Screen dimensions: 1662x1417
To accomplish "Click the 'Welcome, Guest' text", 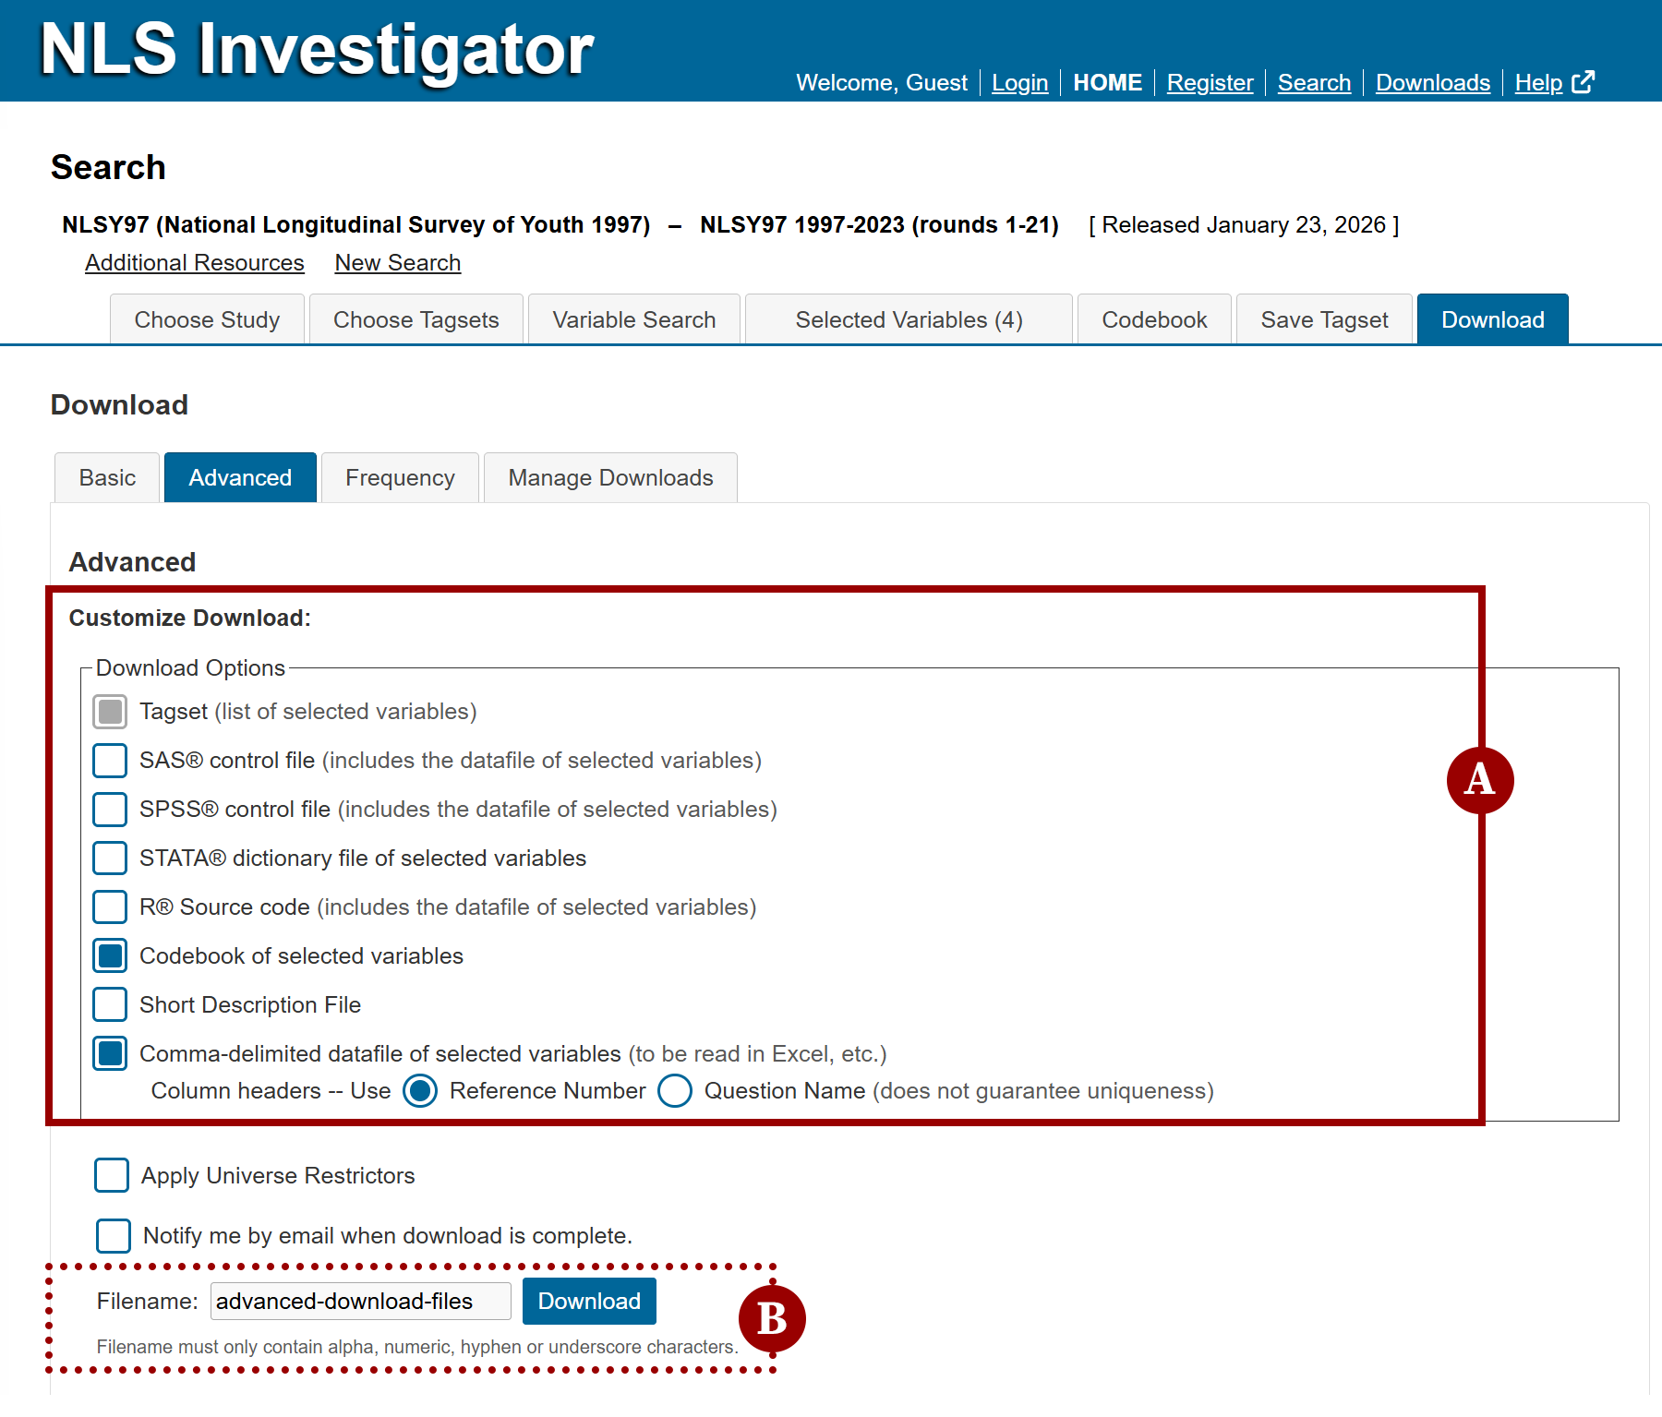I will pos(882,83).
